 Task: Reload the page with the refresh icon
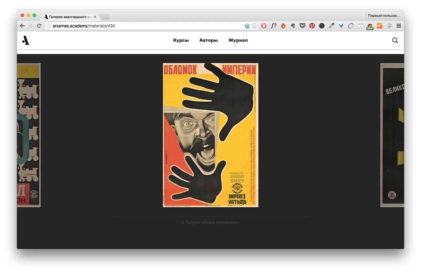[x=39, y=26]
